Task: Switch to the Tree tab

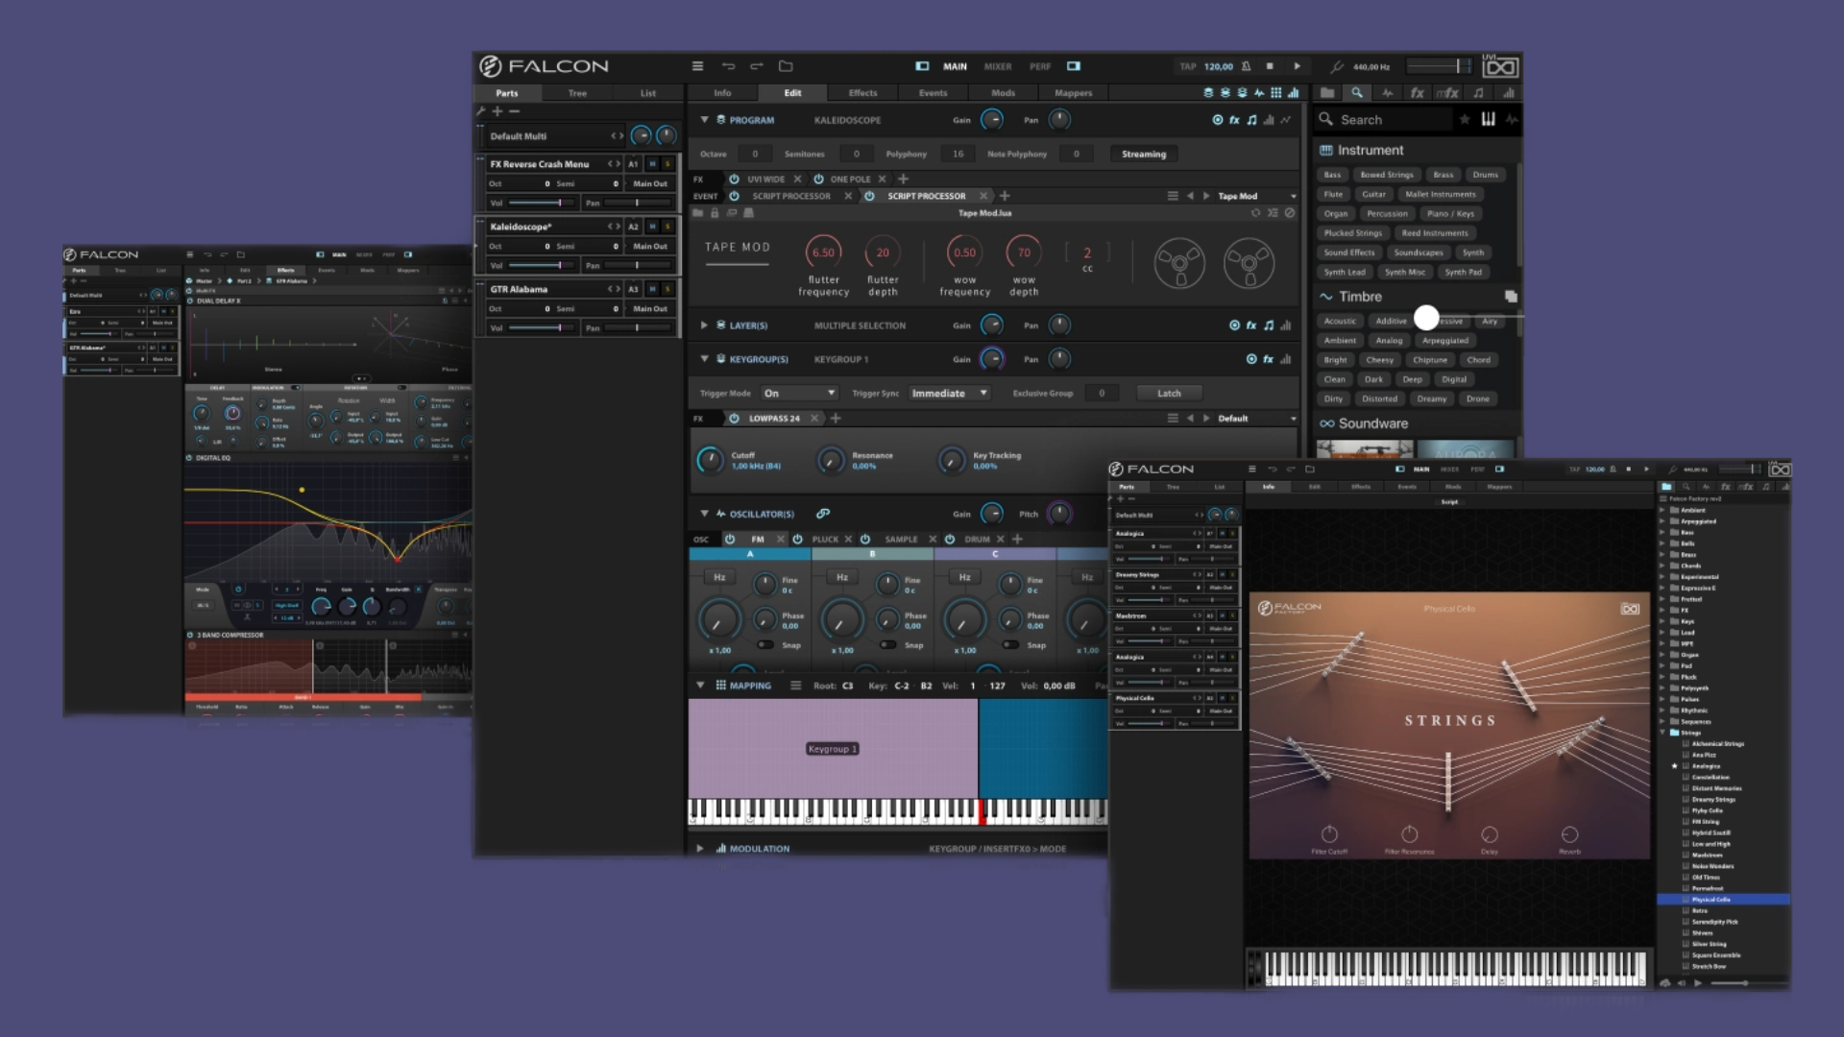Action: [577, 93]
